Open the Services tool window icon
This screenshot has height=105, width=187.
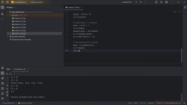pos(2,83)
